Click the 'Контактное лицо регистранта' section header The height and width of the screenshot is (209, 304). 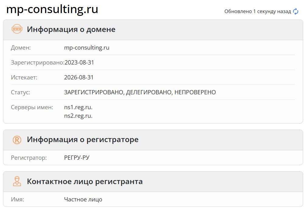[x=85, y=182]
